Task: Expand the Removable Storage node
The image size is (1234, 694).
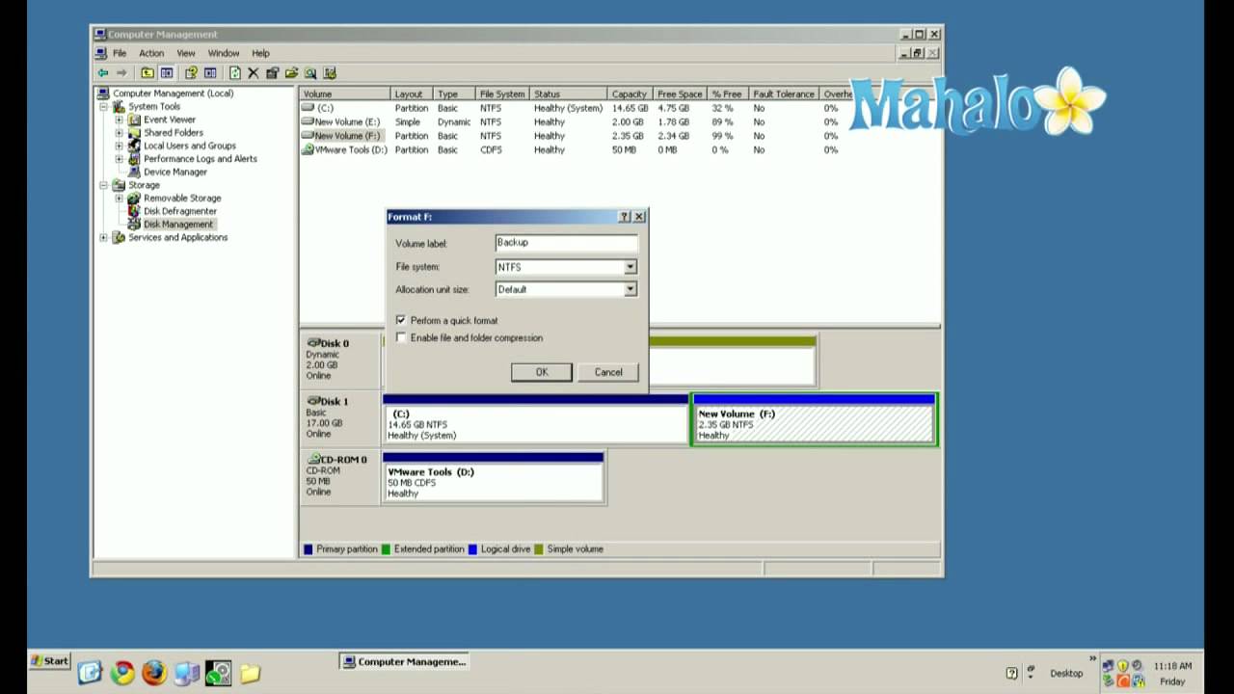Action: tap(120, 198)
